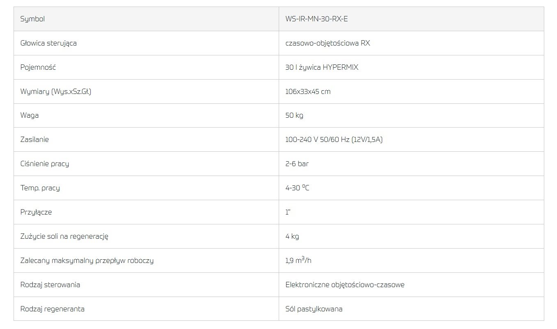Click the Przyłącze row label
557x329 pixels.
point(36,212)
